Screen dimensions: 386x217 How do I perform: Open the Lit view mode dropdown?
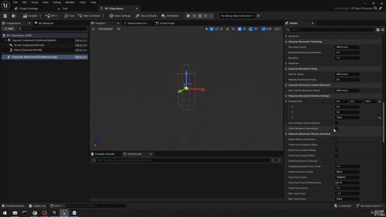coord(118,29)
